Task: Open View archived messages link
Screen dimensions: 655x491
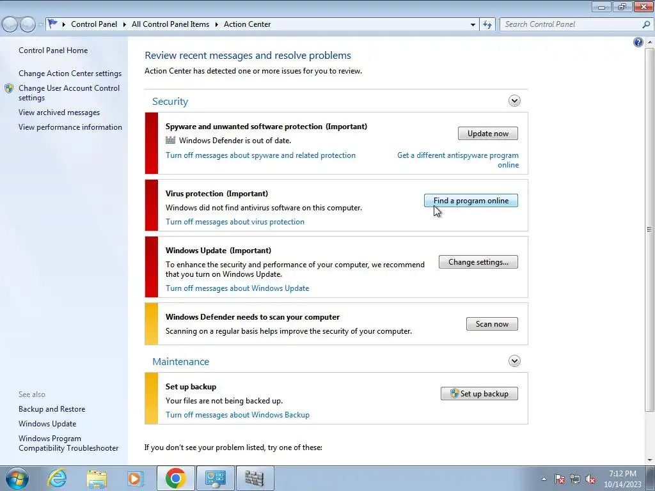Action: tap(59, 113)
